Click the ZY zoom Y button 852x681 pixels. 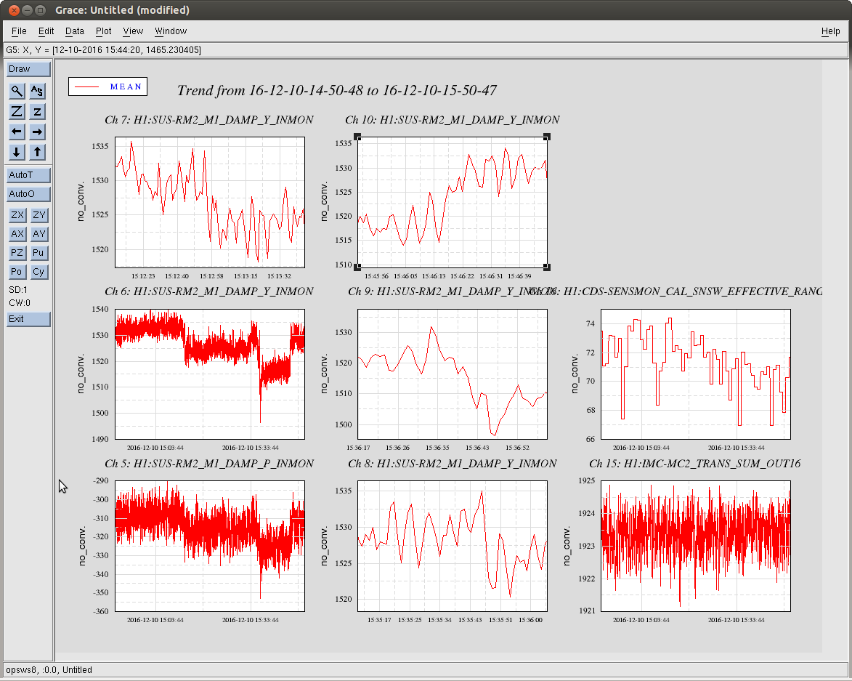pos(38,214)
